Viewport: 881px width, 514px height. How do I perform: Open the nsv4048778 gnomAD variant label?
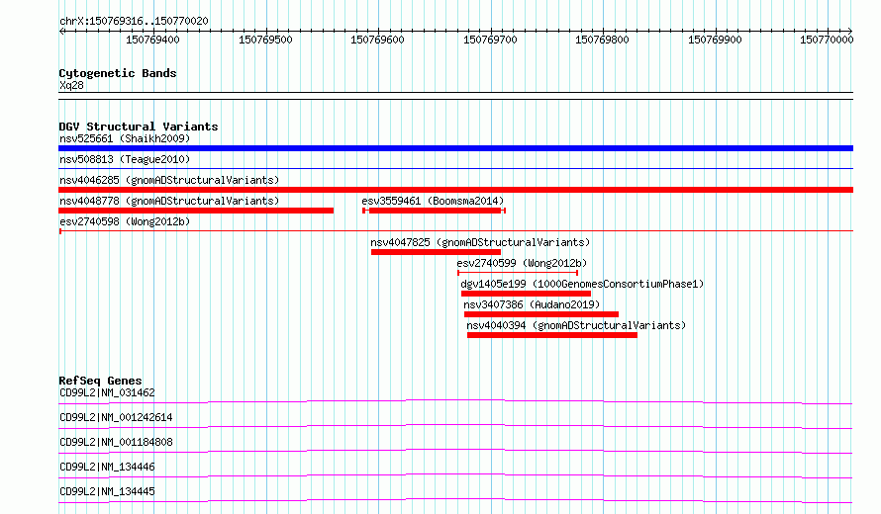pyautogui.click(x=169, y=201)
